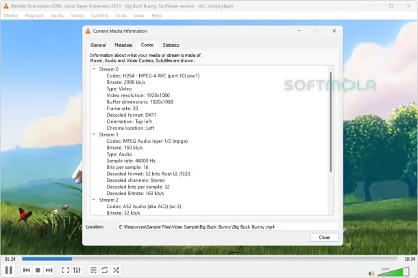Toggle fullscreen video mode
The image size is (418, 278).
click(65, 270)
